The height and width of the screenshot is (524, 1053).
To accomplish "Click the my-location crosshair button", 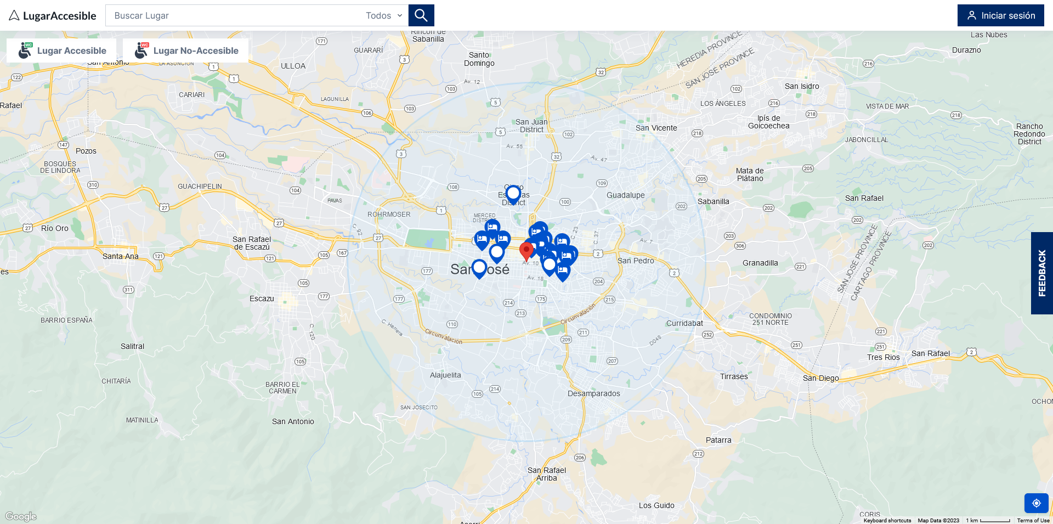I will coord(1037,503).
